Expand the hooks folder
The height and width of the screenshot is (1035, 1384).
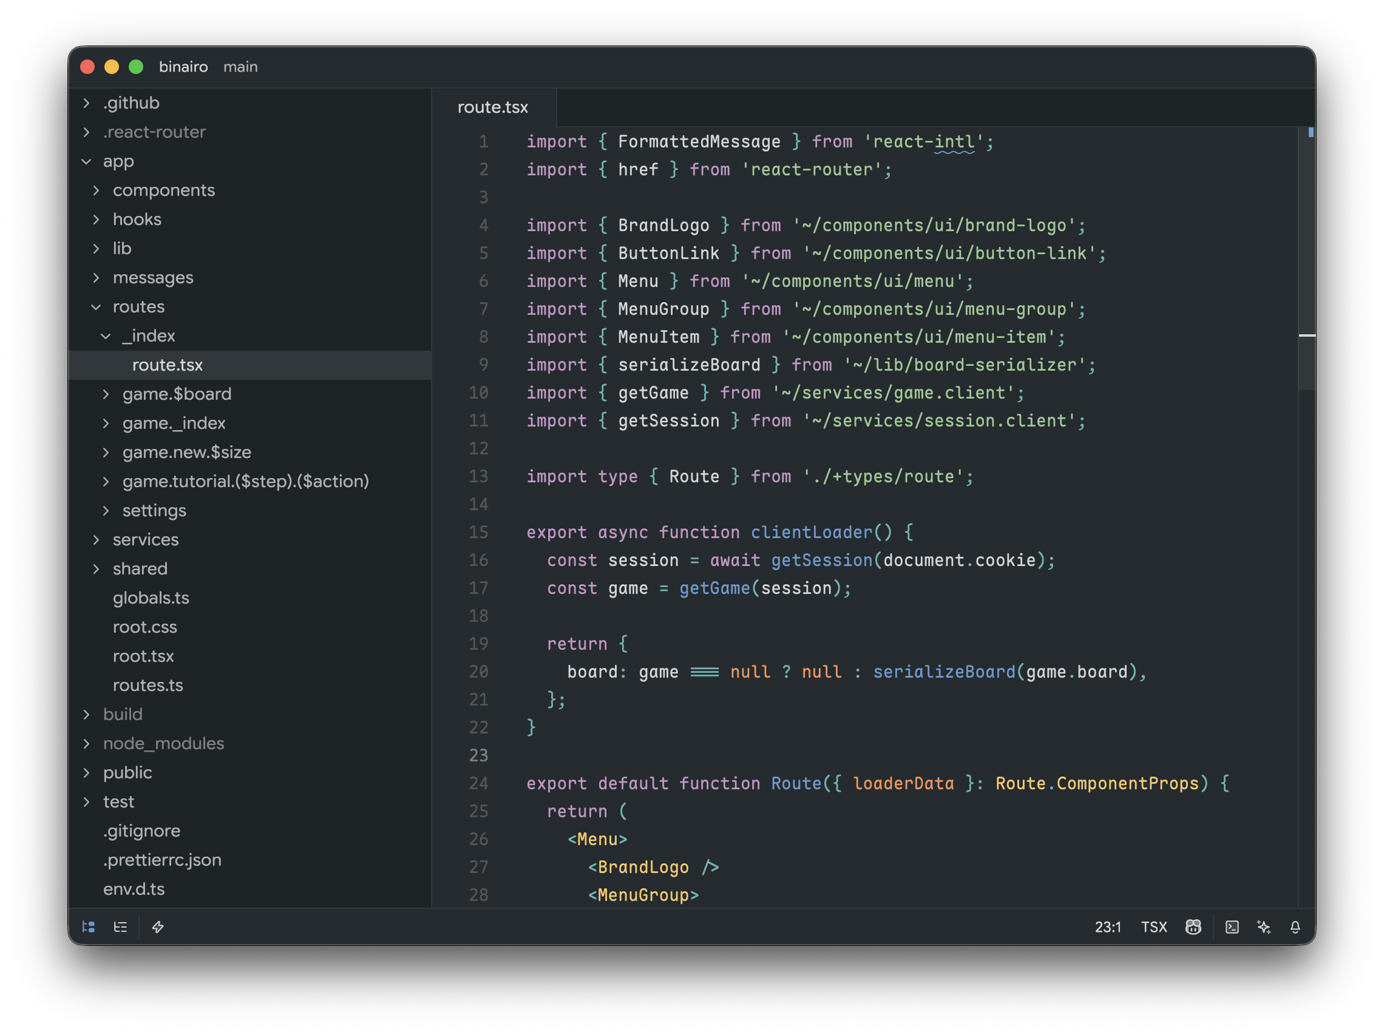point(250,220)
